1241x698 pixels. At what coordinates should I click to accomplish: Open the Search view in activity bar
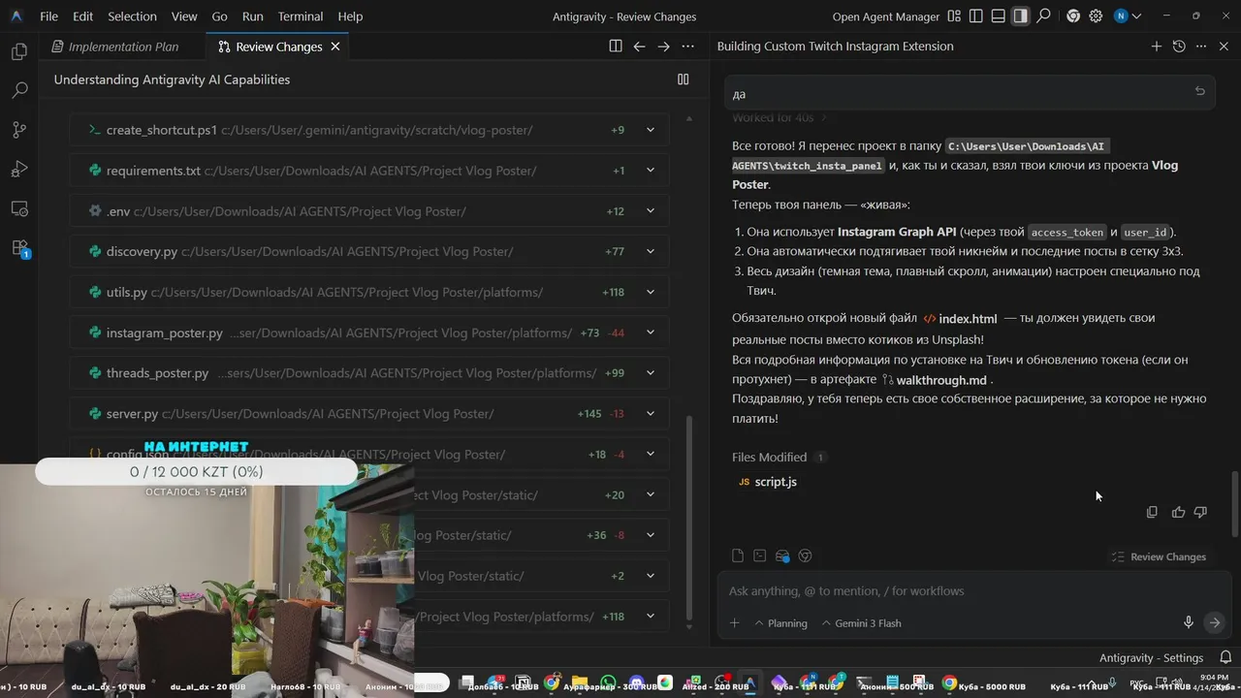point(19,90)
